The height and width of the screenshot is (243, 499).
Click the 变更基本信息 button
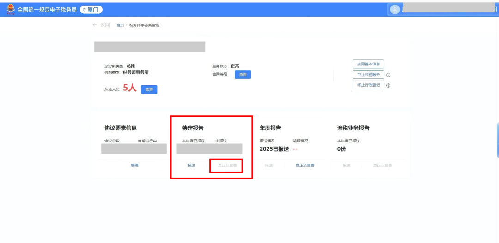369,64
